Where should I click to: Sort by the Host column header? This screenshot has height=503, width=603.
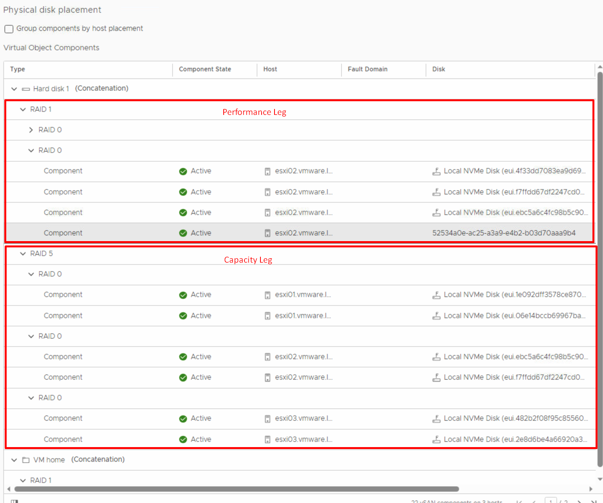pyautogui.click(x=270, y=69)
